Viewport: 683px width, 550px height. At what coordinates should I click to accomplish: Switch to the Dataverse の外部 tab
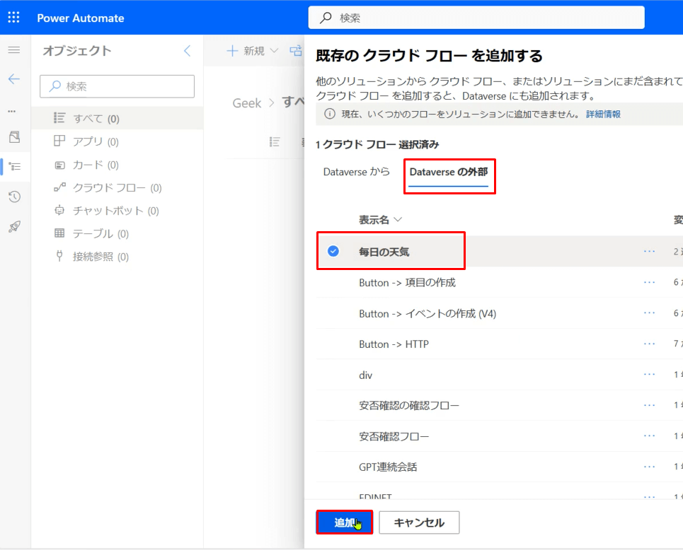point(449,172)
